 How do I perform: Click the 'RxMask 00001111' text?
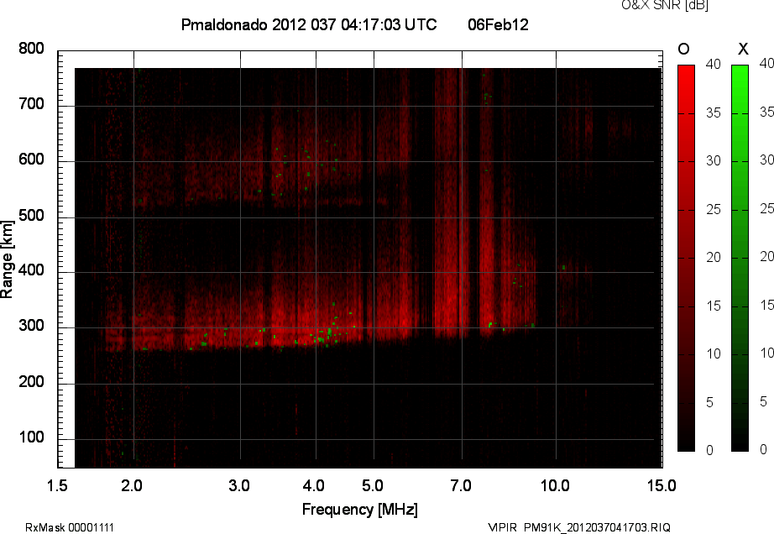70,527
